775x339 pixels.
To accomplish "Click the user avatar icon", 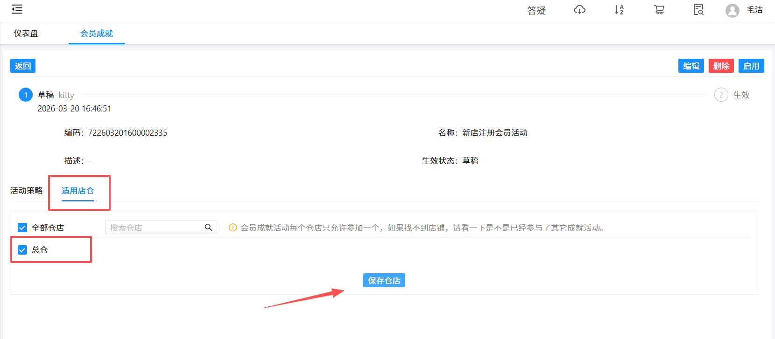I will (732, 10).
